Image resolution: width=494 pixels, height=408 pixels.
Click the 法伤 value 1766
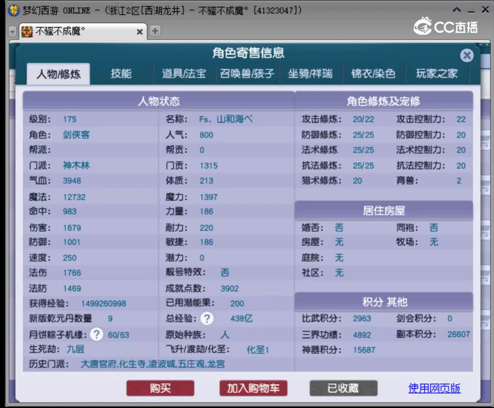[x=72, y=273]
